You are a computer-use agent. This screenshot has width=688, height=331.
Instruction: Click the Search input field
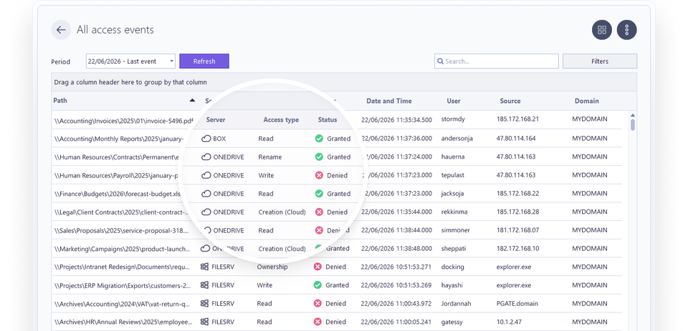pyautogui.click(x=497, y=61)
